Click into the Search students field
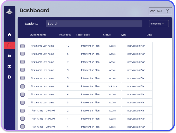The width and height of the screenshot is (176, 133). click(x=94, y=24)
